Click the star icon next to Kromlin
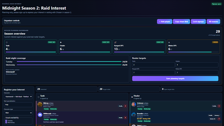224x126 pixels. point(144,114)
